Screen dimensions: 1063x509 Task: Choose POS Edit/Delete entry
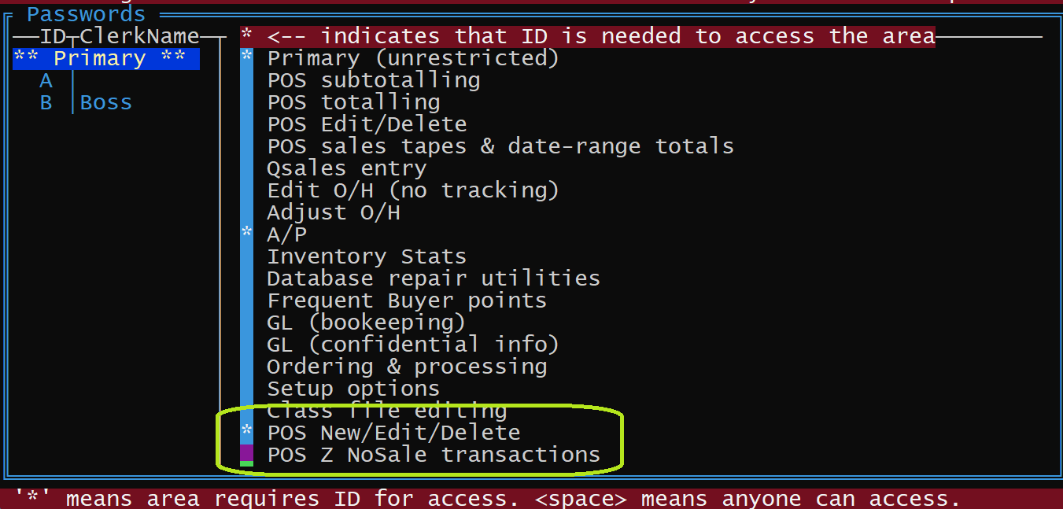pos(367,125)
